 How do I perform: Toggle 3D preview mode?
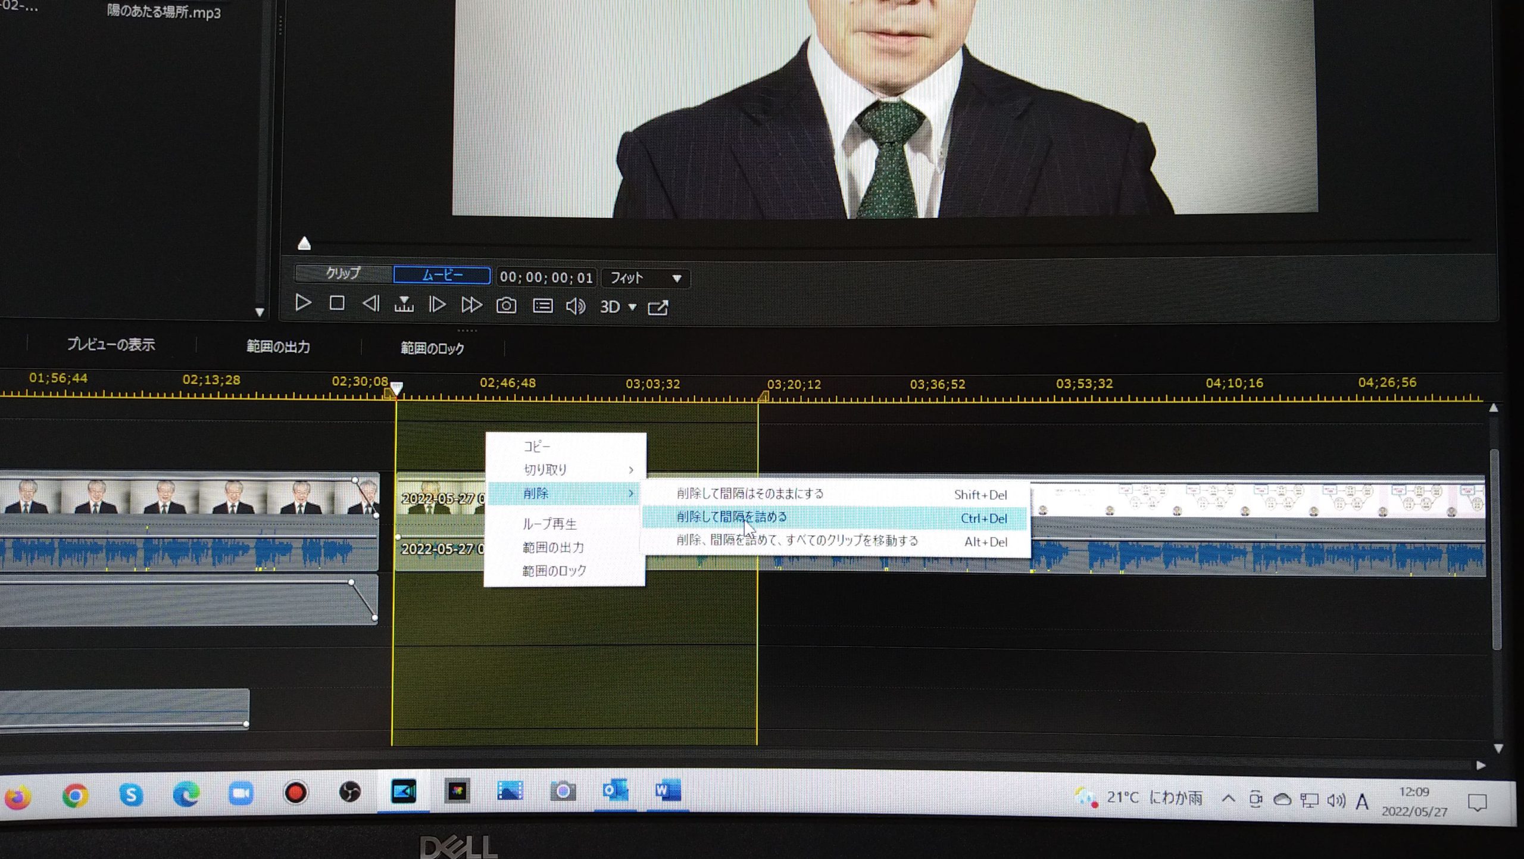tap(610, 307)
